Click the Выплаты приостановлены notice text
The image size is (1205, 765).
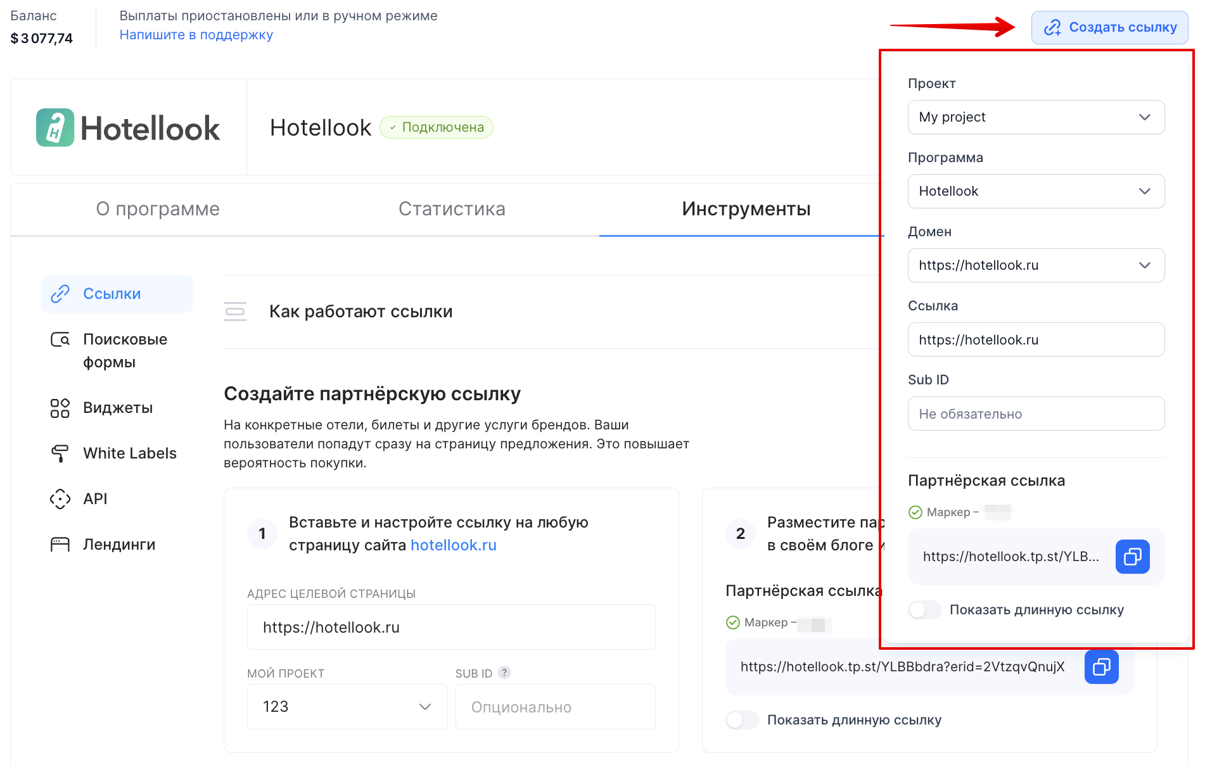278,16
